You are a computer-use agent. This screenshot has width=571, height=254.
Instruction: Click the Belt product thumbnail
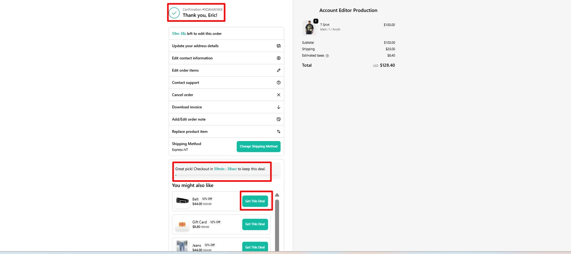click(x=182, y=201)
